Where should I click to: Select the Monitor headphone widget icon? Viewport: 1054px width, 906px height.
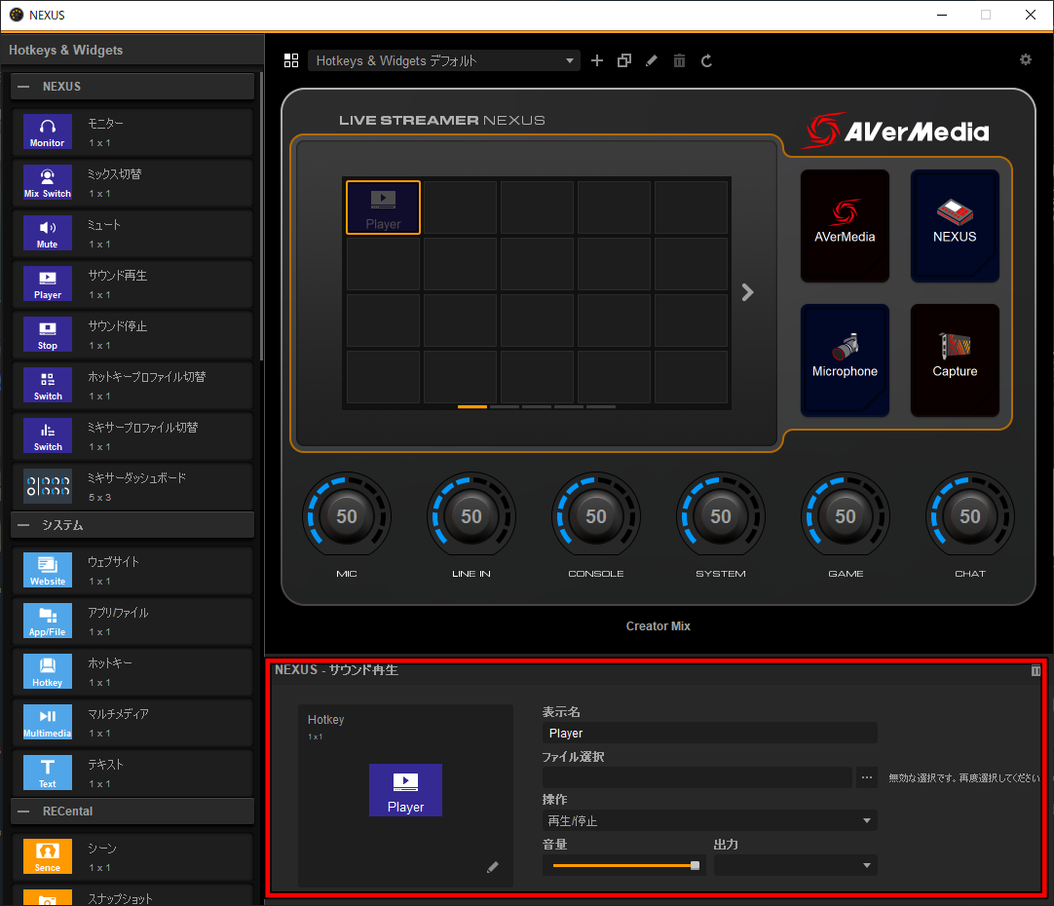pos(47,132)
